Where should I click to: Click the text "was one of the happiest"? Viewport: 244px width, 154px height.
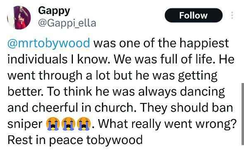(161, 43)
